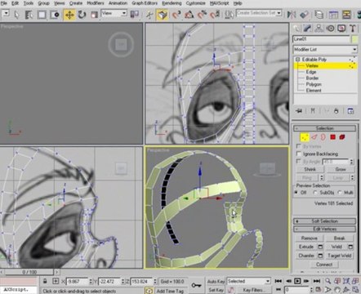Image resolution: width=361 pixels, height=294 pixels.
Task: Click the Grow button
Action: coord(341,169)
